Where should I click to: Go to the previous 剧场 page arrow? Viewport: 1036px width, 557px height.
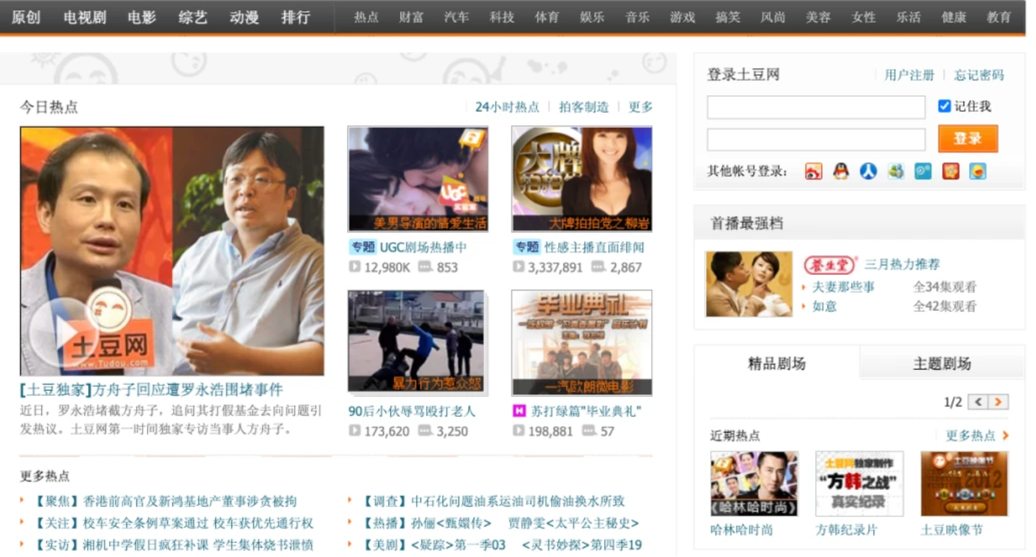click(x=979, y=402)
